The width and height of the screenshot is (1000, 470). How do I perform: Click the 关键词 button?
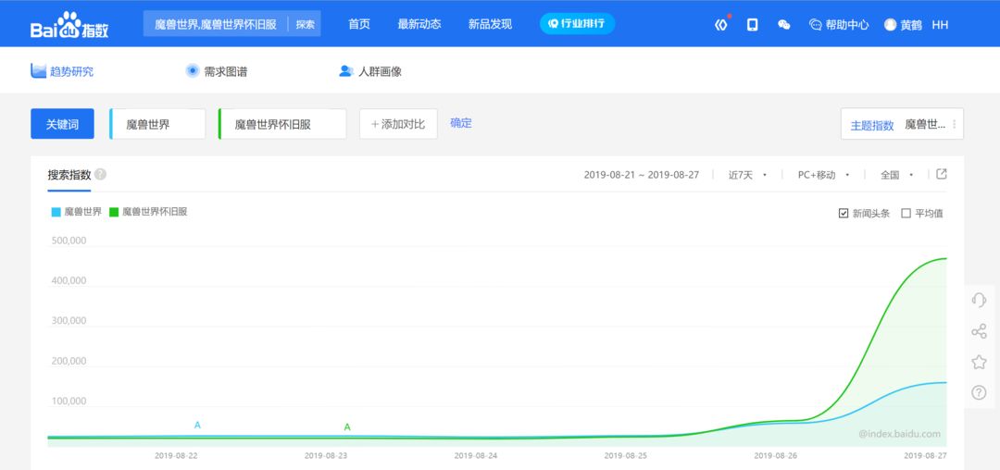[63, 124]
